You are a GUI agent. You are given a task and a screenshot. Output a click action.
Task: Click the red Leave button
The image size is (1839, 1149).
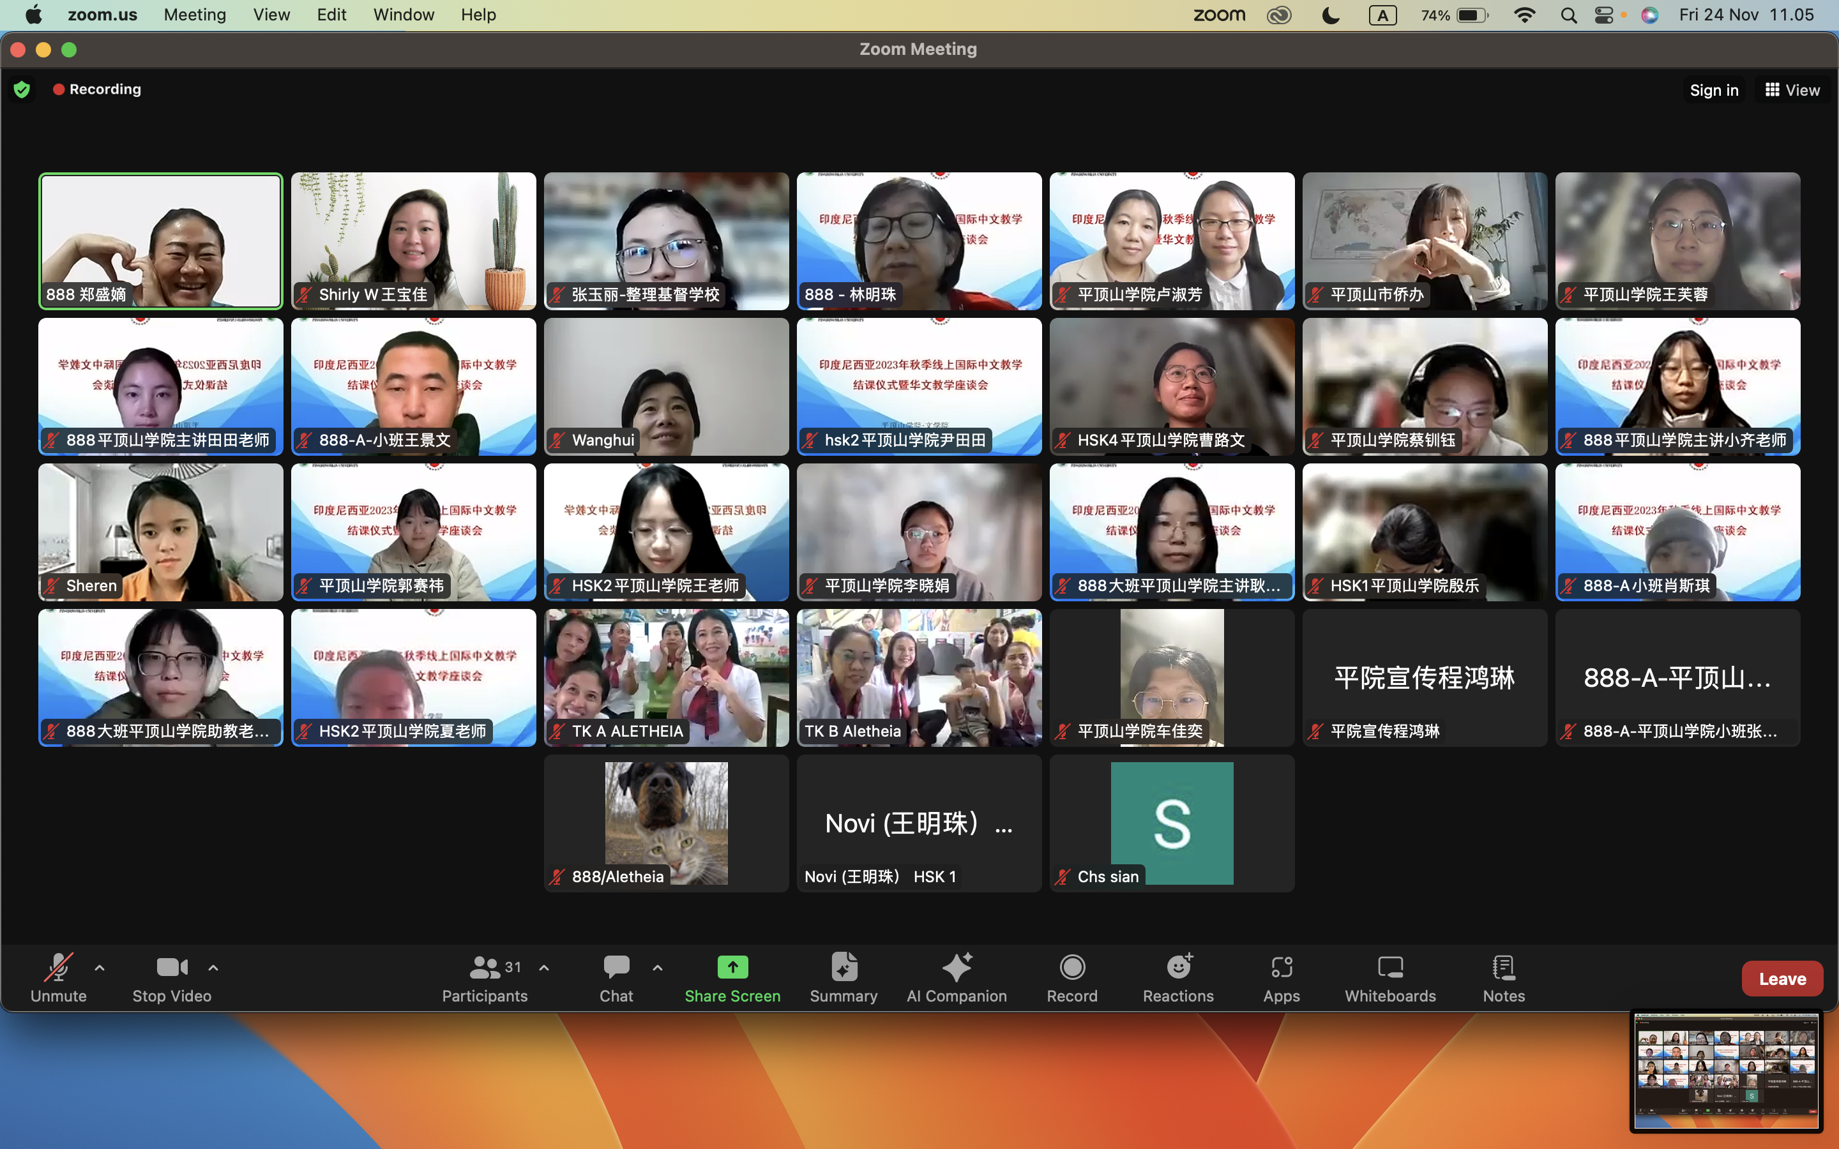(x=1782, y=979)
